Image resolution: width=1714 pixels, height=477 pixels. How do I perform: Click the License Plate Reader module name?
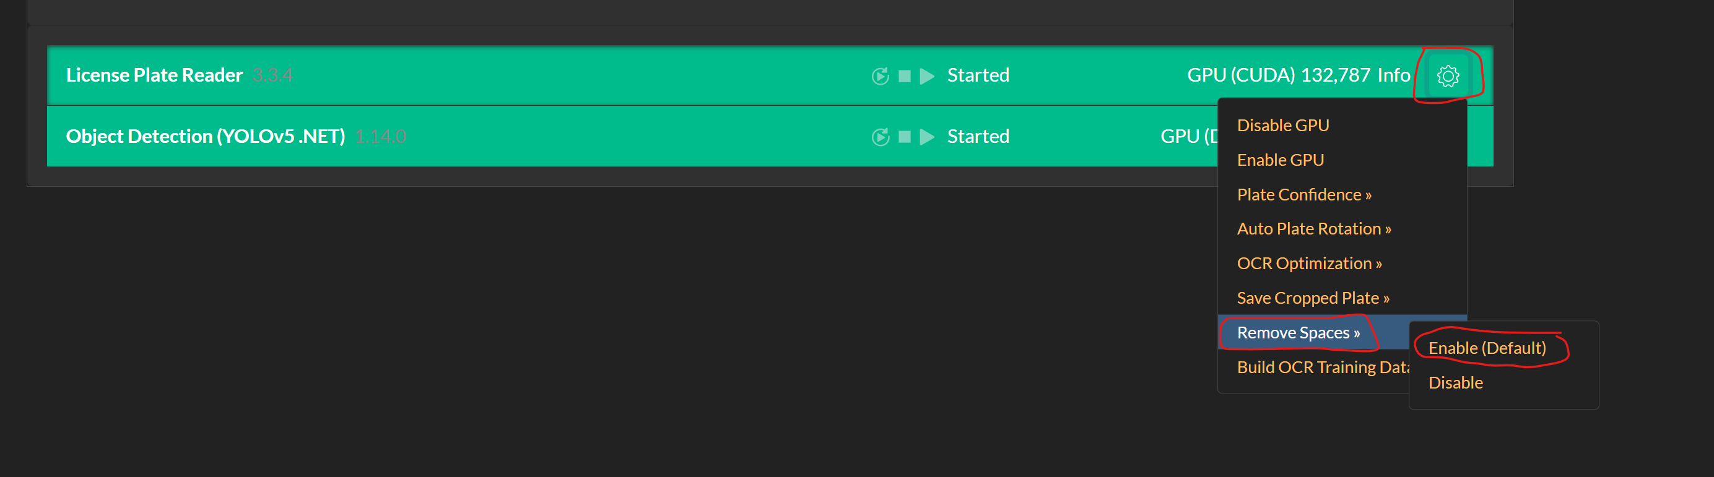pyautogui.click(x=154, y=75)
